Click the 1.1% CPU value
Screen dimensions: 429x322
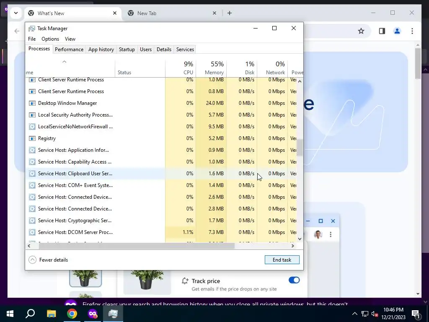(x=188, y=232)
